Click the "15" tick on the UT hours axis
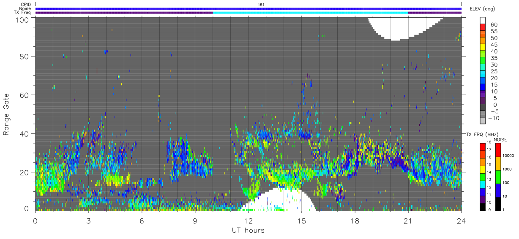This screenshot has width=519, height=239. click(x=302, y=221)
